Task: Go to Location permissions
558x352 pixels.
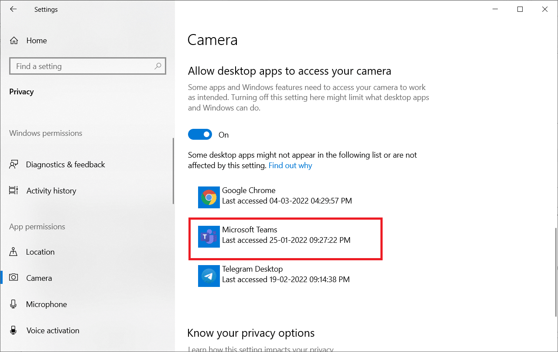Action: tap(40, 252)
